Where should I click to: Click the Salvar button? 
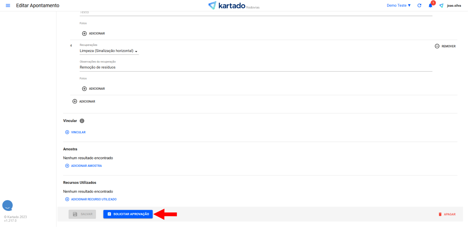coord(82,214)
